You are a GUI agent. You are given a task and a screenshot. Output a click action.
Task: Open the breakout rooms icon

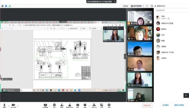click(94, 105)
